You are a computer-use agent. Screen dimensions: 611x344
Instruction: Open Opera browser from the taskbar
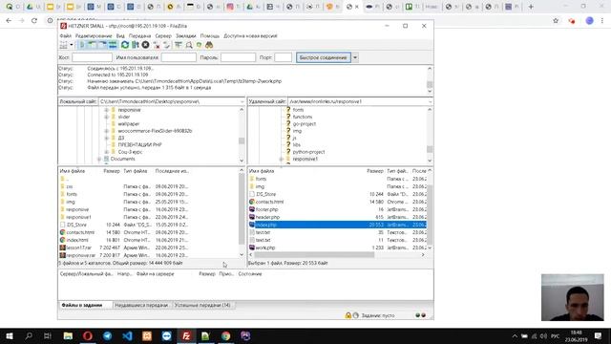coord(88,335)
